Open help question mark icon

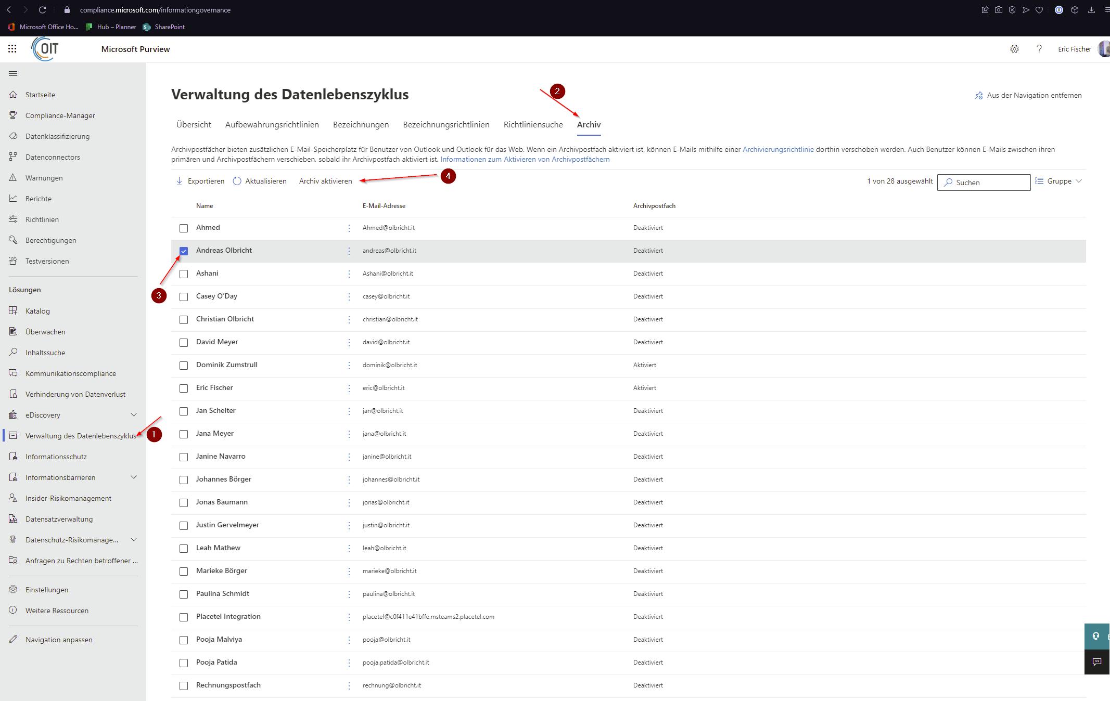pos(1039,49)
